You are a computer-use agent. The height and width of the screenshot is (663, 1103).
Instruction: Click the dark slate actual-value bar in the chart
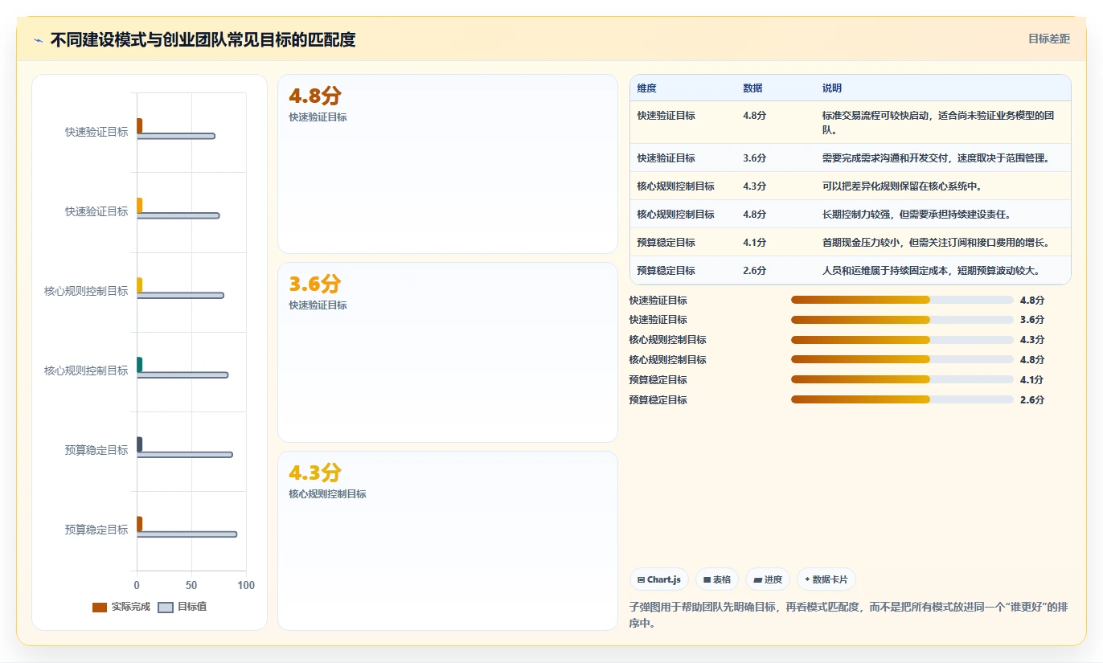139,444
